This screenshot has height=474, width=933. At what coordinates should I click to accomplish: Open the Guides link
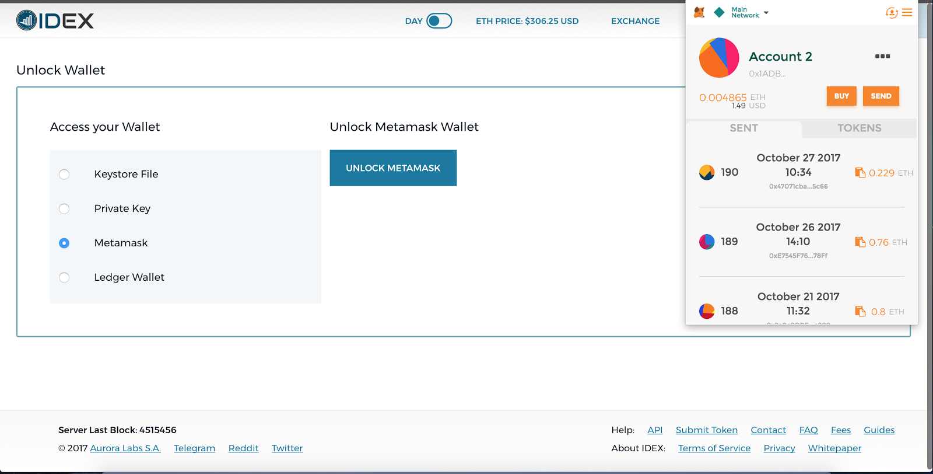[879, 430]
